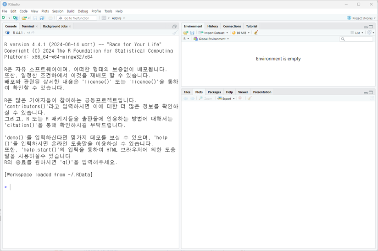
Task: Open the Project: (None) menu
Action: click(361, 18)
